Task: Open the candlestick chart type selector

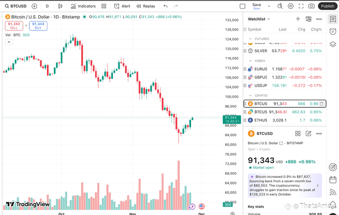Action: [x=60, y=6]
